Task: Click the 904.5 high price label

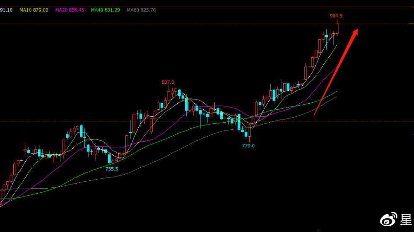Action: pyautogui.click(x=336, y=16)
